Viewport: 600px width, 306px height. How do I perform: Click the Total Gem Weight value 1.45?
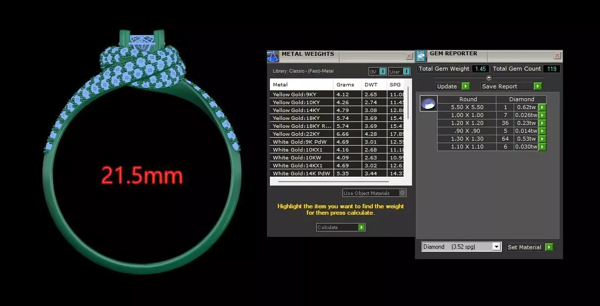480,69
